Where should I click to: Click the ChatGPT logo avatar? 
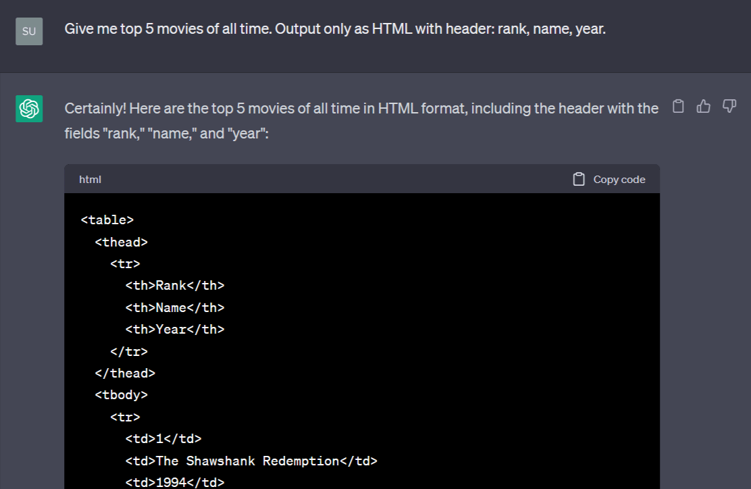point(29,109)
